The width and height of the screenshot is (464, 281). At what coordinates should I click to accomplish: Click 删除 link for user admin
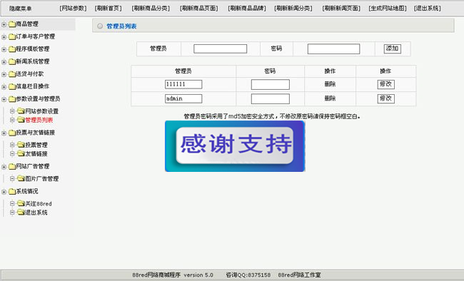[330, 98]
